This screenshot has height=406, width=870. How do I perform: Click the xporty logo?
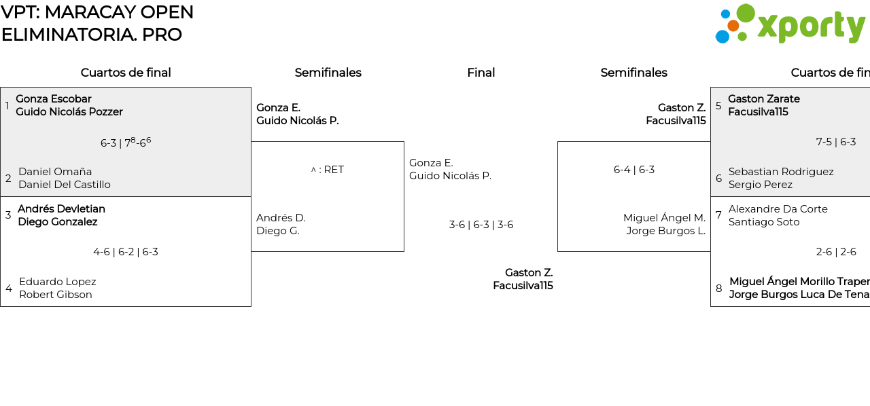[x=790, y=25]
